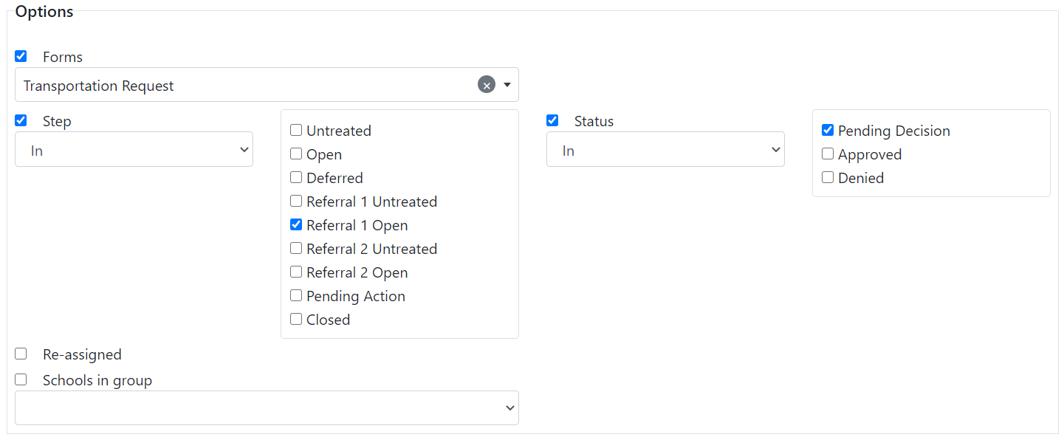Check the Closed step option

click(x=296, y=318)
